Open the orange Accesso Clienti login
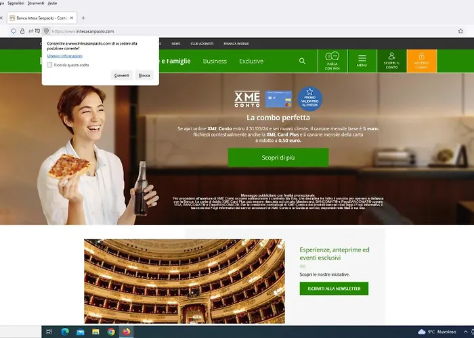This screenshot has height=338, width=474. [x=421, y=61]
